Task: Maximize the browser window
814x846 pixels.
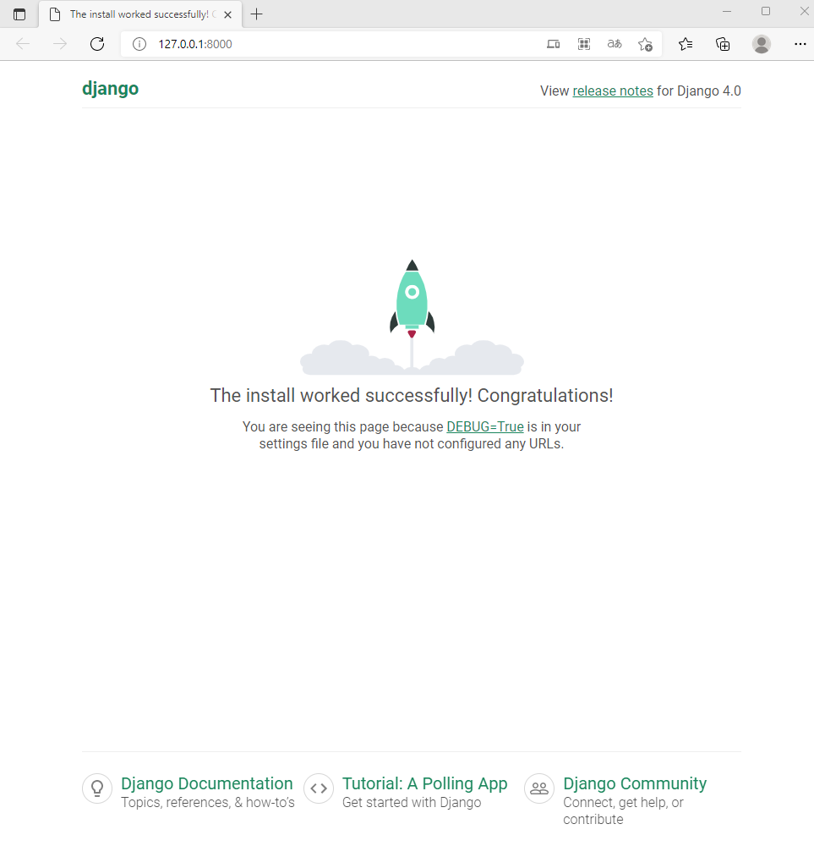Action: [x=766, y=11]
